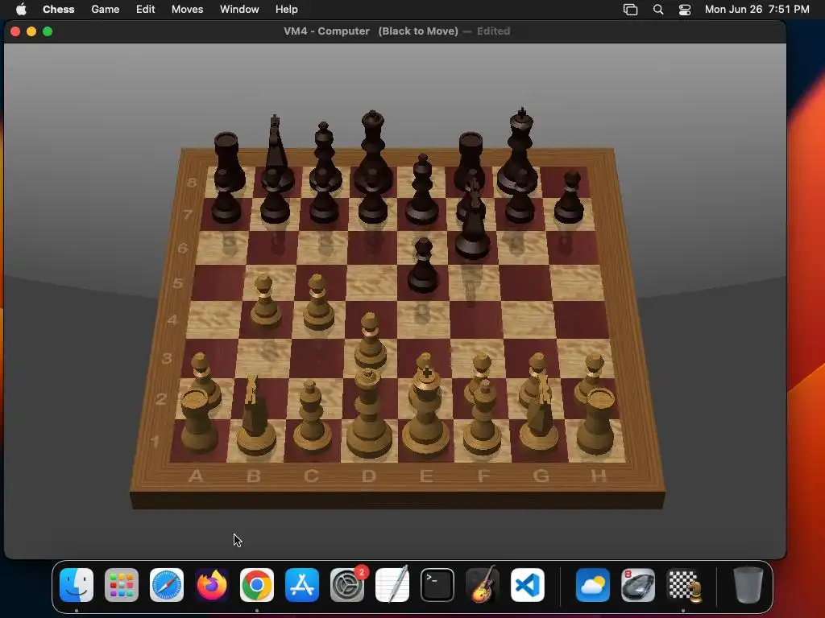Open System Settings with the 2 badge
Screen dimensions: 825x618
(x=347, y=585)
